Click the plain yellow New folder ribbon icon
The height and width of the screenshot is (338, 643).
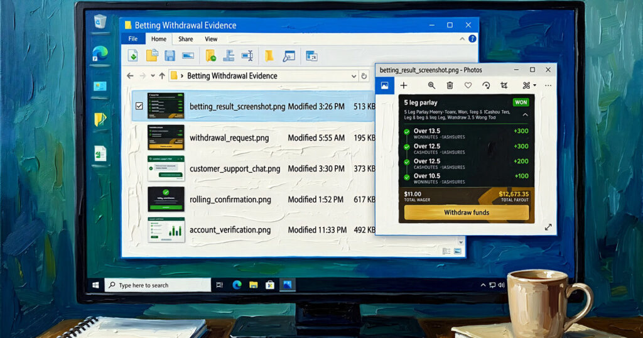tap(269, 56)
